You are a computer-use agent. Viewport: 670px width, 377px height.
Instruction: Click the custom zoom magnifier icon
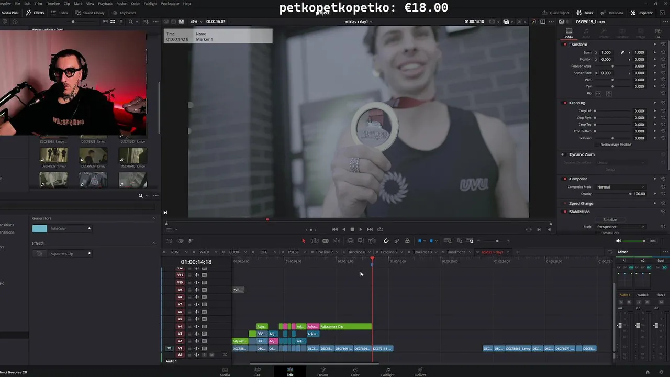pyautogui.click(x=471, y=241)
